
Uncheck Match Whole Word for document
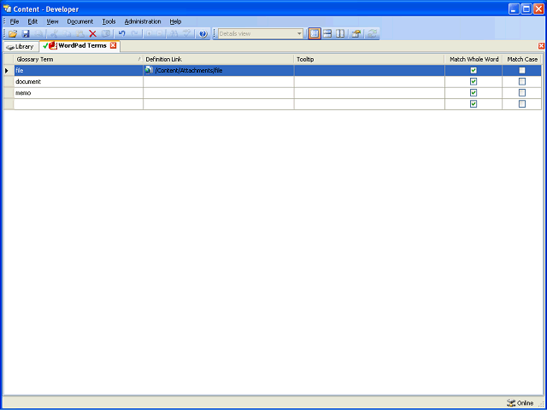click(473, 82)
